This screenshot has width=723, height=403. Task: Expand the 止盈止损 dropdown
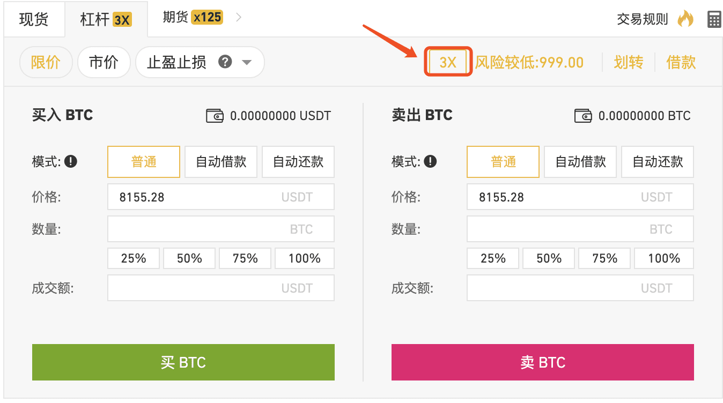click(x=246, y=62)
